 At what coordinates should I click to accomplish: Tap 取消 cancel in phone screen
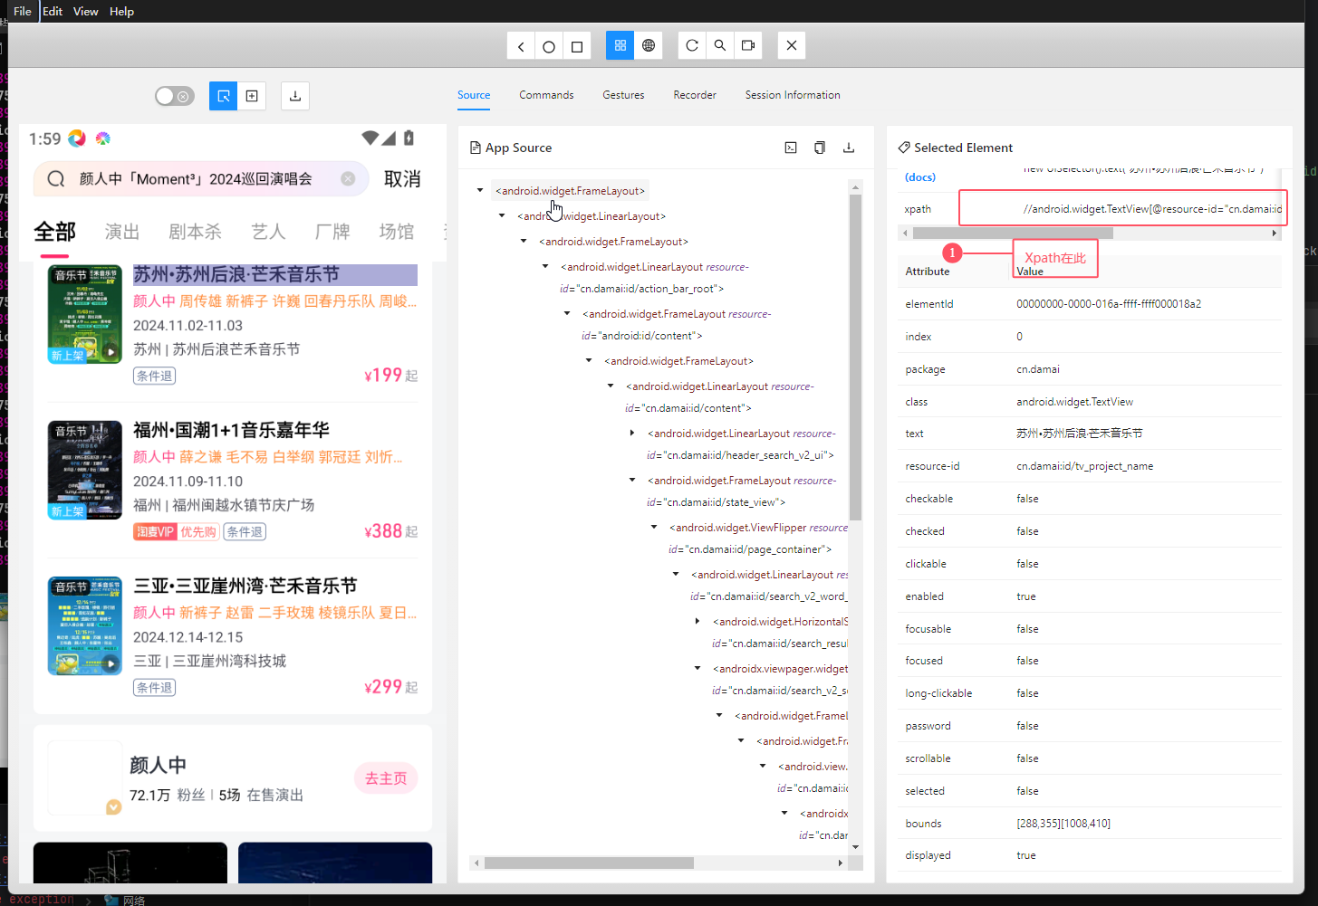pyautogui.click(x=402, y=179)
